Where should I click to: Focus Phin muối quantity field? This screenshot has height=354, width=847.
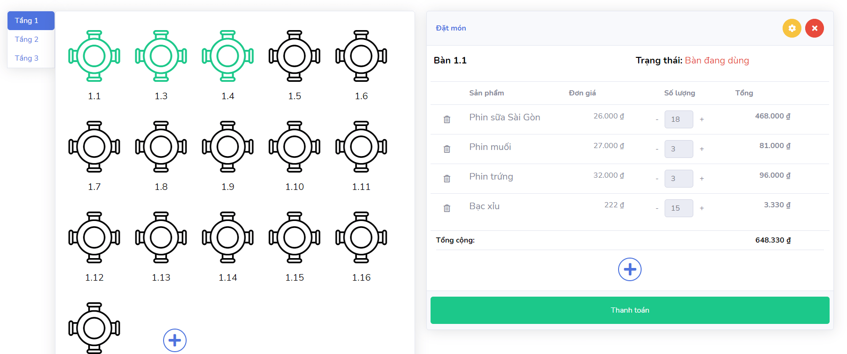pos(679,149)
